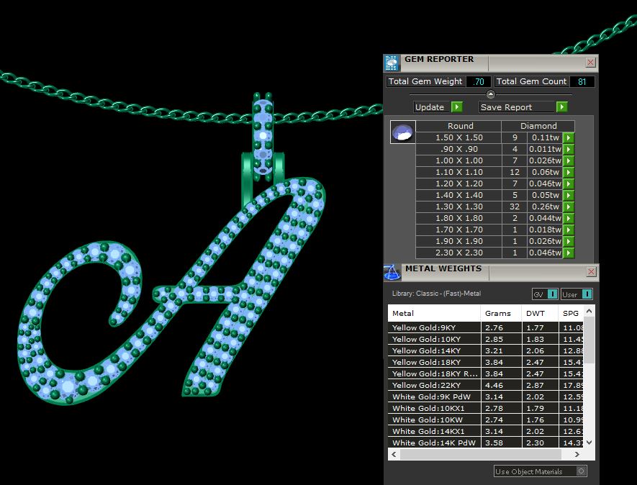This screenshot has height=485, width=637.
Task: Click the 0.26tw weight cell
Action: point(545,207)
